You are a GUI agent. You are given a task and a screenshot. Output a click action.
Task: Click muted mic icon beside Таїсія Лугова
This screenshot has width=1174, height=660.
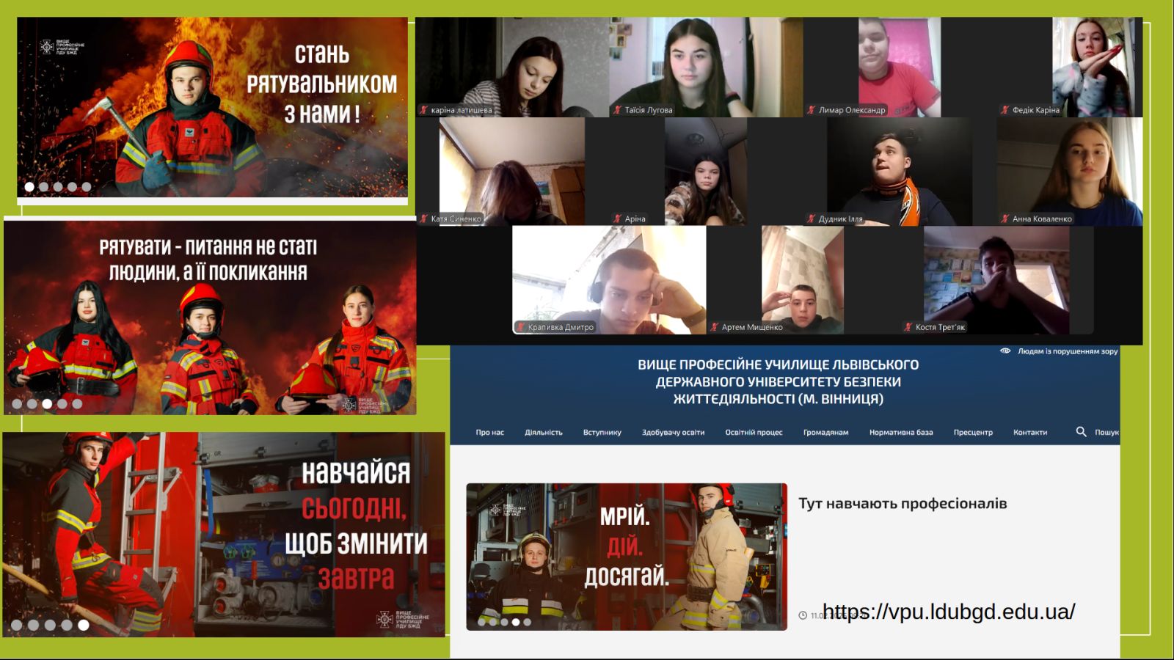(618, 110)
